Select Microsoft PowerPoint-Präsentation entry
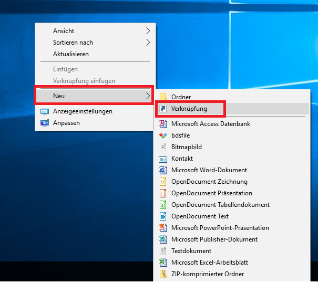This screenshot has width=318, height=283. coord(220,228)
